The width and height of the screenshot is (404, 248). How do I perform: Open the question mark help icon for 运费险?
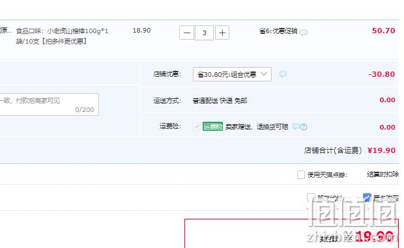tap(304, 127)
